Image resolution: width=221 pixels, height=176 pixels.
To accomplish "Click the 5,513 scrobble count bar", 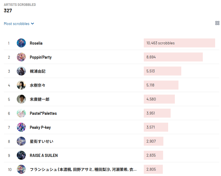I will 162,71.
